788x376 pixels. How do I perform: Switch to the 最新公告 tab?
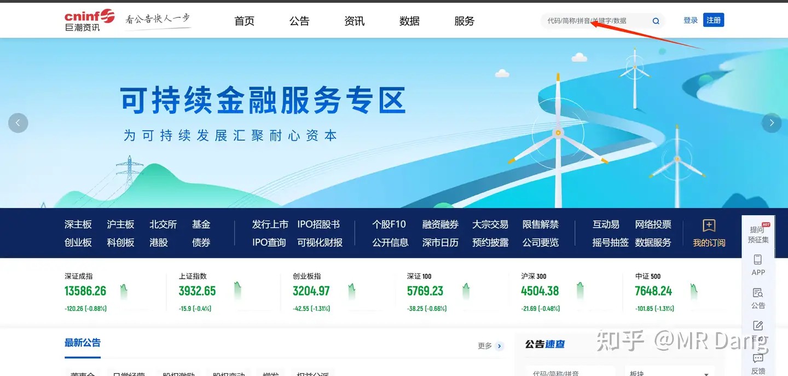83,342
